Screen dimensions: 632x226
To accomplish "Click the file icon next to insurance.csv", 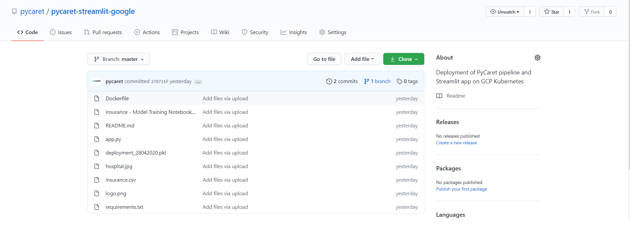I will pyautogui.click(x=97, y=180).
